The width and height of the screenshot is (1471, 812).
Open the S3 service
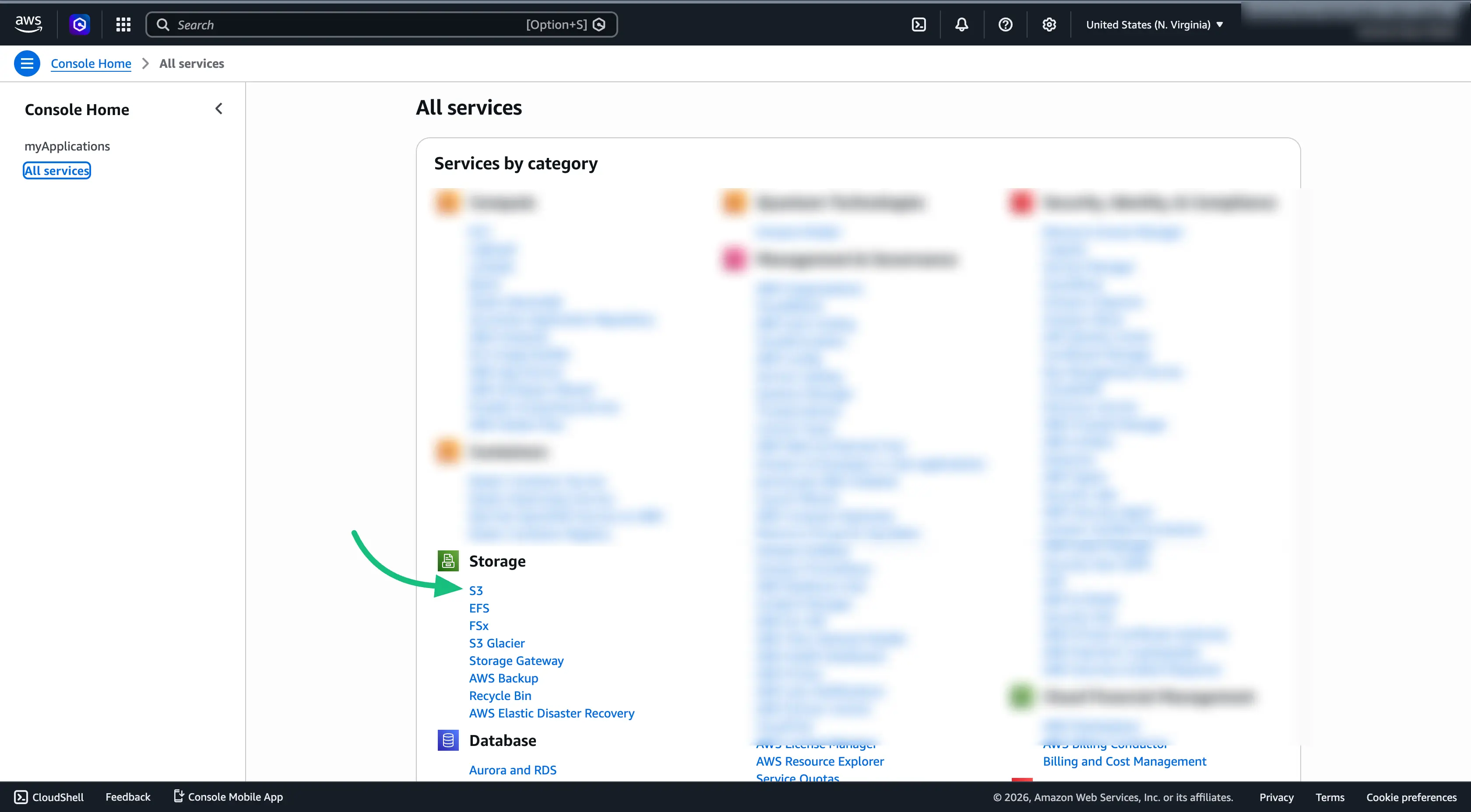pos(476,591)
